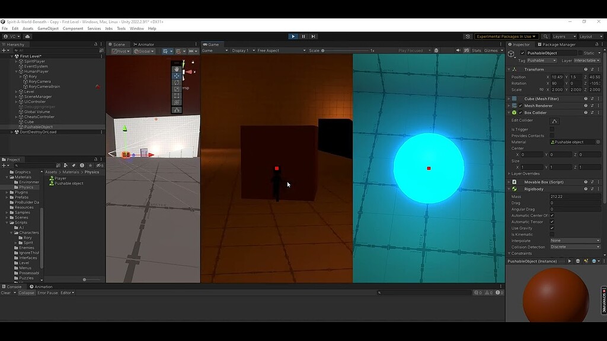The image size is (607, 341).
Task: Open the Unity cloud services icon in toolbar
Action: point(28,36)
